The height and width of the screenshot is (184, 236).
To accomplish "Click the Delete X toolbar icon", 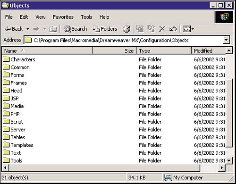I will pos(162,29).
